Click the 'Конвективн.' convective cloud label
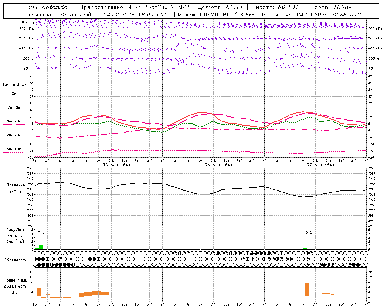The height and width of the screenshot is (307, 384). pos(16,280)
